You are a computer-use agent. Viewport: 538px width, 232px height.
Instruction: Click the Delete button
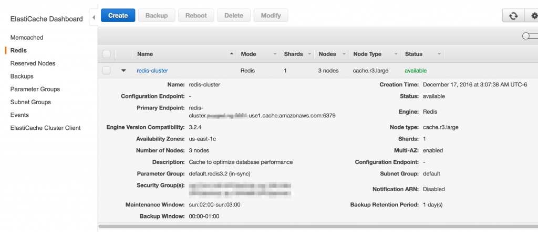(x=234, y=15)
